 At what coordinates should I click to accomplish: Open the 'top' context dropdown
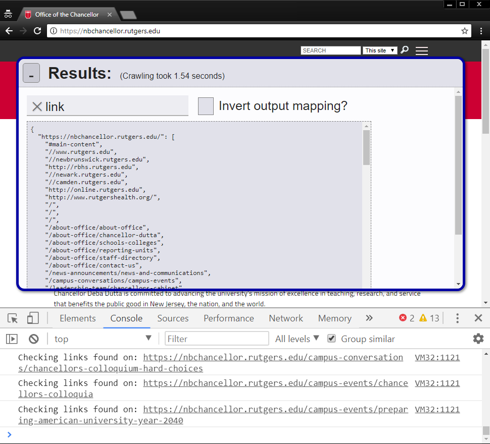point(103,339)
